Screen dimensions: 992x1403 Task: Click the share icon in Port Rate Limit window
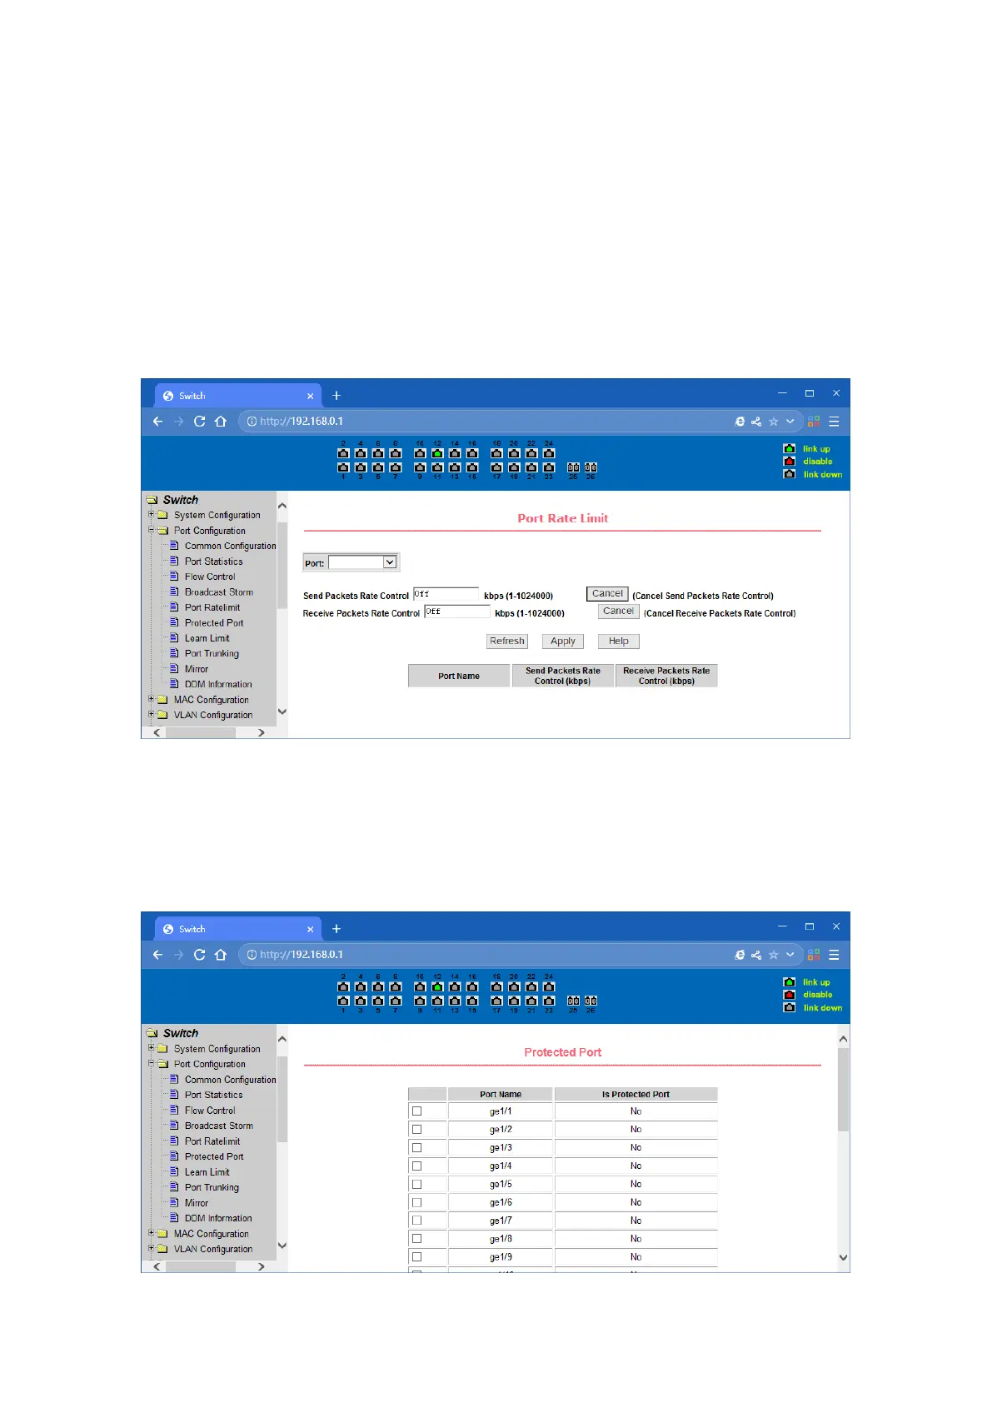(756, 422)
